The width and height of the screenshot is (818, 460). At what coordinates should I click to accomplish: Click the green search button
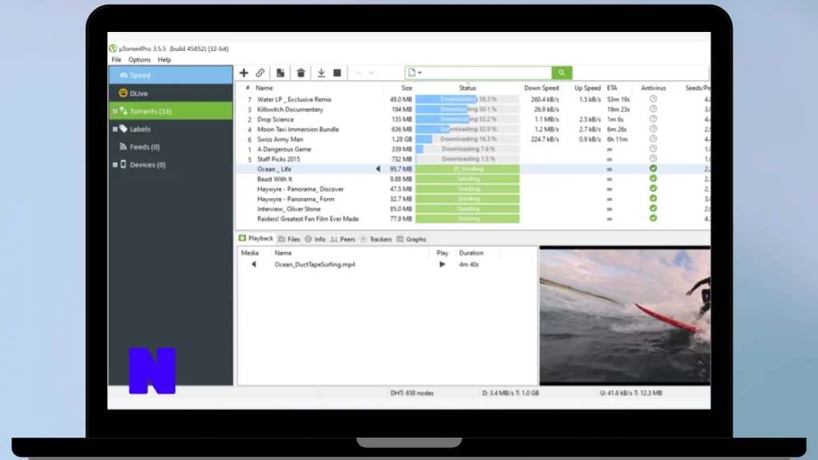tap(562, 73)
